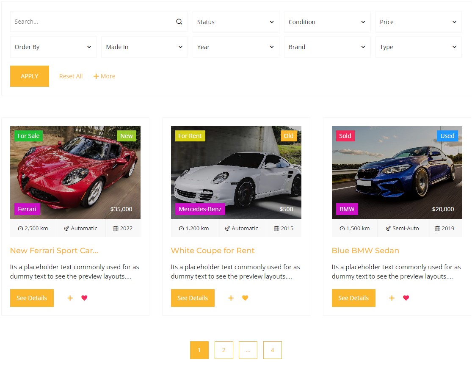
Task: Expand the Brand filter dropdown
Action: pyautogui.click(x=327, y=47)
